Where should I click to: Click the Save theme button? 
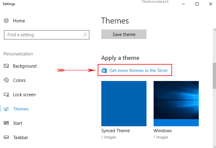pos(124,34)
